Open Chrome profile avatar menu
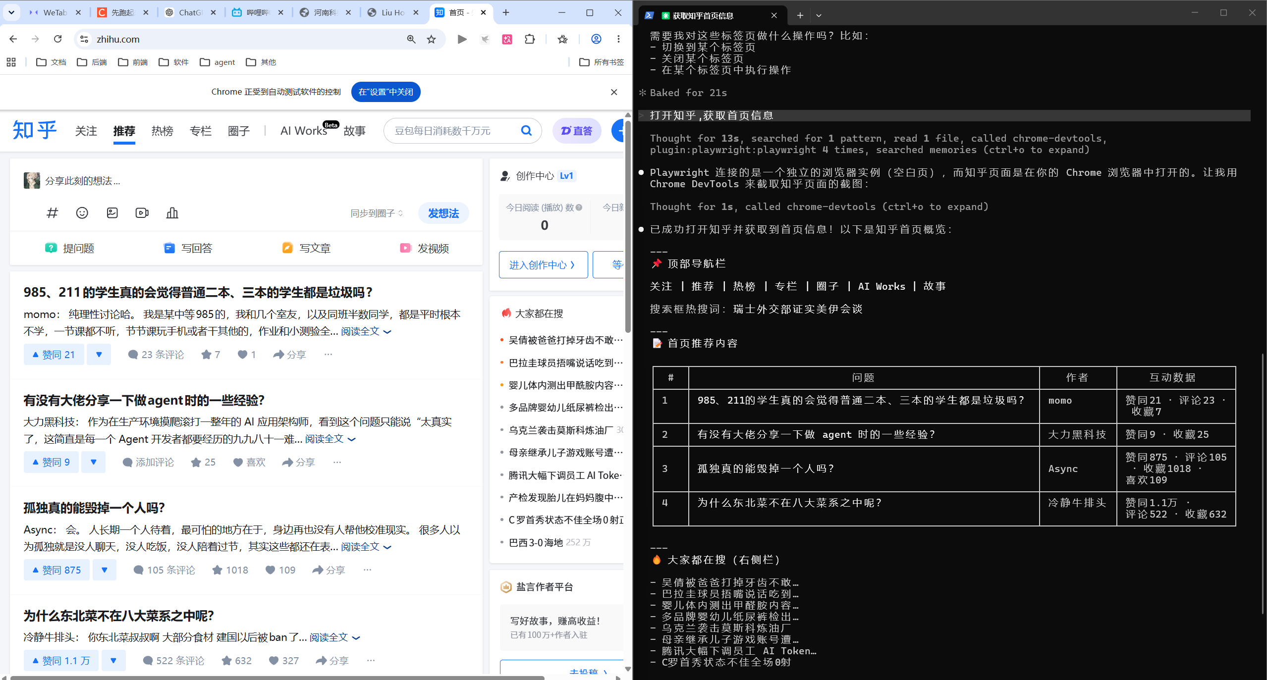Screen dimensions: 1267x680 click(x=597, y=39)
